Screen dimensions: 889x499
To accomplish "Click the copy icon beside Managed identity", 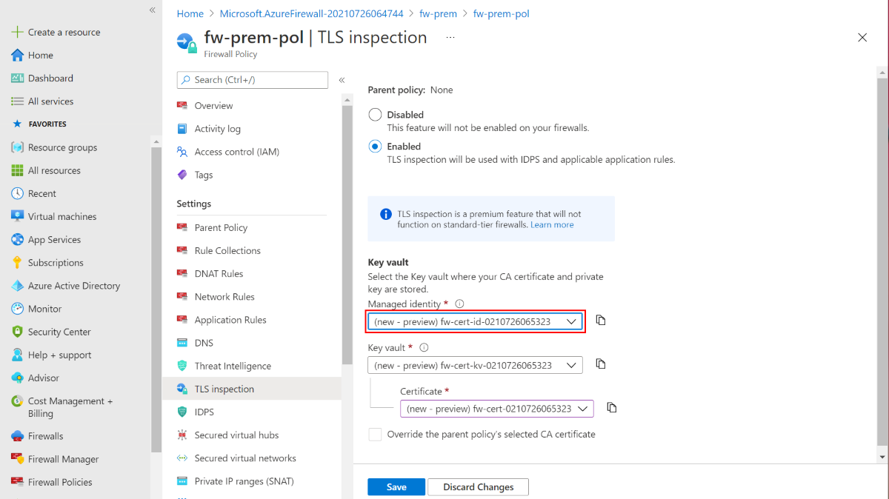I will click(x=601, y=321).
